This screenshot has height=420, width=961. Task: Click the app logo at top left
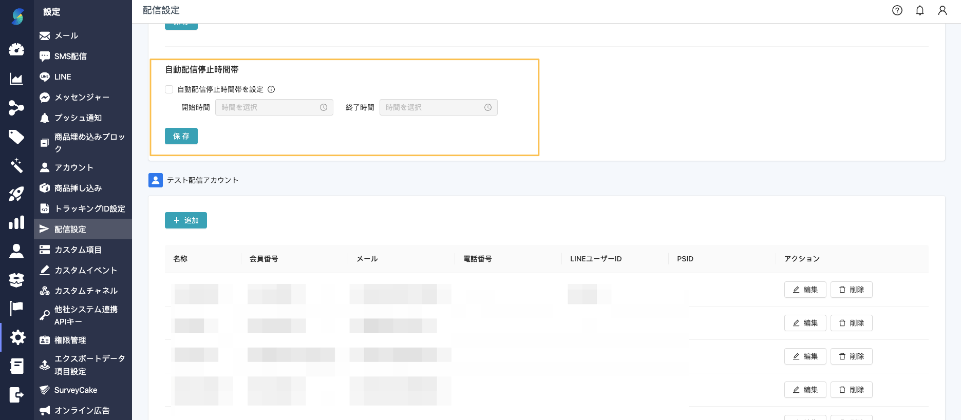(x=17, y=16)
